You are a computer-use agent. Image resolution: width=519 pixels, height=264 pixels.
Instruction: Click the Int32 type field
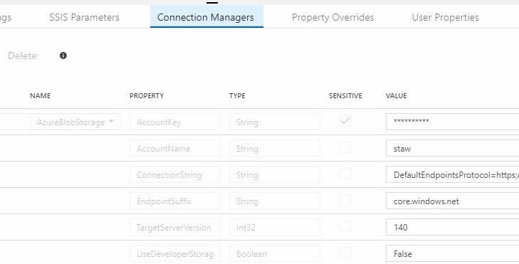275,227
